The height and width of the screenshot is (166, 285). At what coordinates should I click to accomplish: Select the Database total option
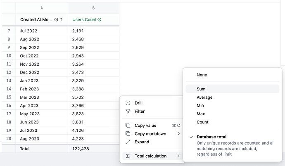click(x=211, y=137)
